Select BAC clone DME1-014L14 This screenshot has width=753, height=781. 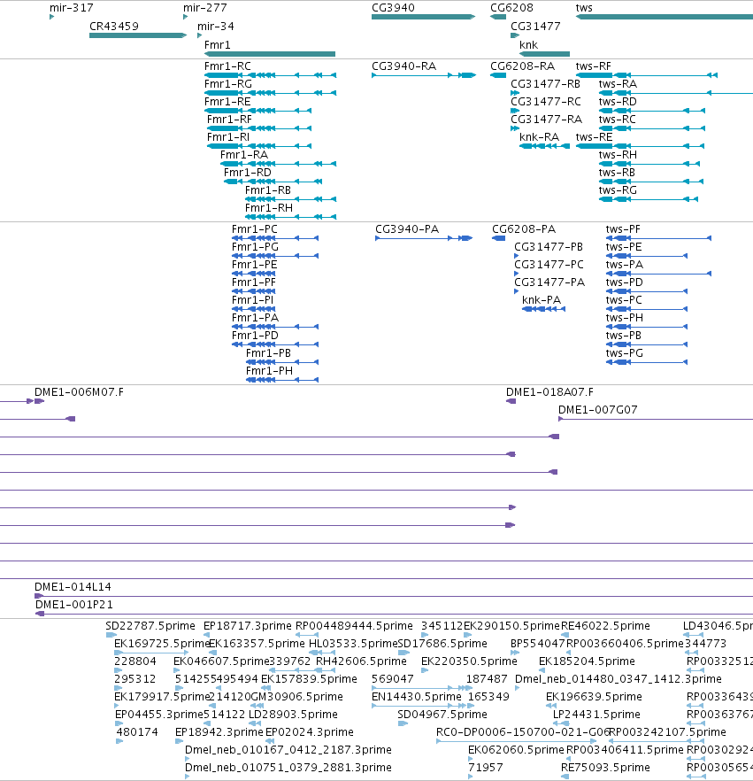(394, 596)
